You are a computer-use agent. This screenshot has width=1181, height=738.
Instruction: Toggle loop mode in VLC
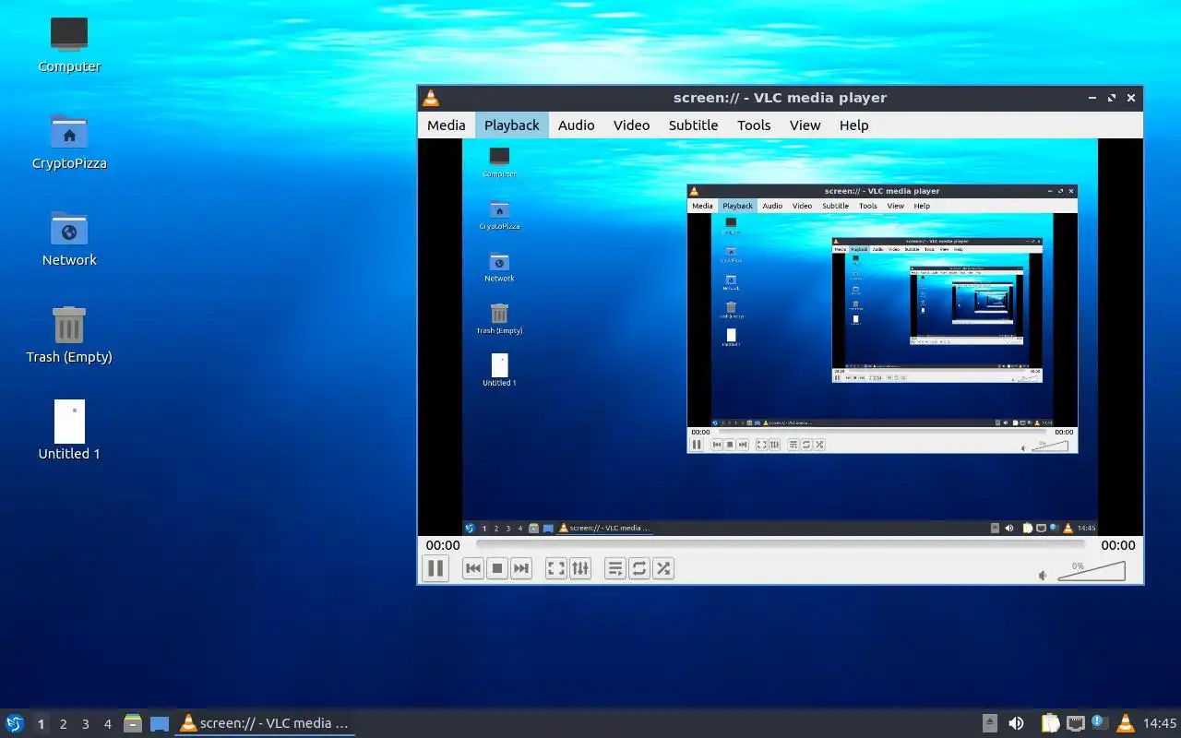point(639,568)
